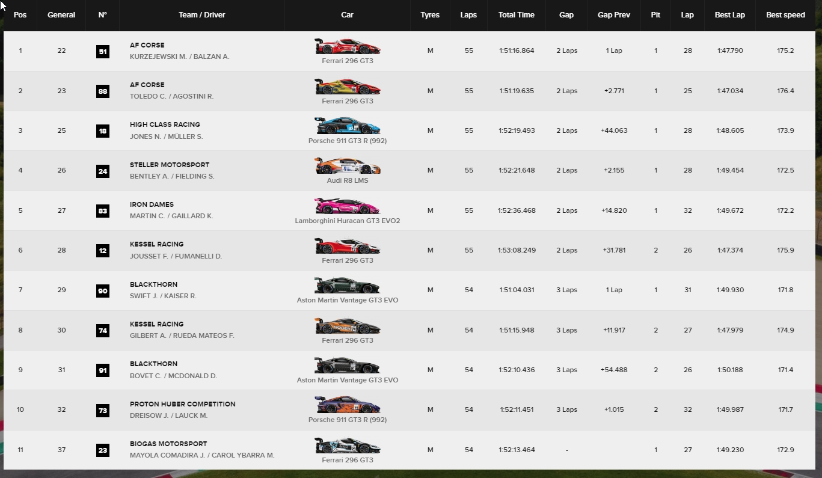Click the Gap Prev column header
822x478 pixels.
[614, 15]
